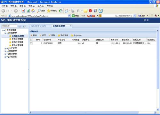Screen dimensions: 160x115
Task: Click the 2011-03-31 date cell
Action: click(x=127, y=43)
